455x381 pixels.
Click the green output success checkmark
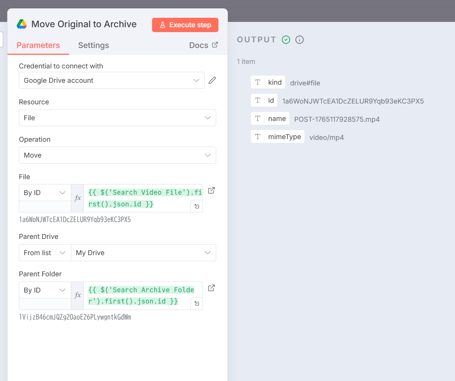[x=286, y=40]
